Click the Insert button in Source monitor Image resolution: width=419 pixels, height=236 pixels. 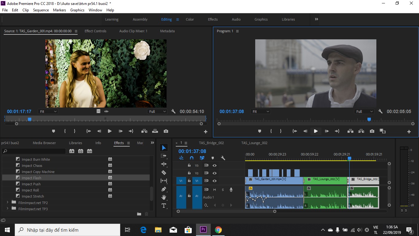tap(144, 131)
